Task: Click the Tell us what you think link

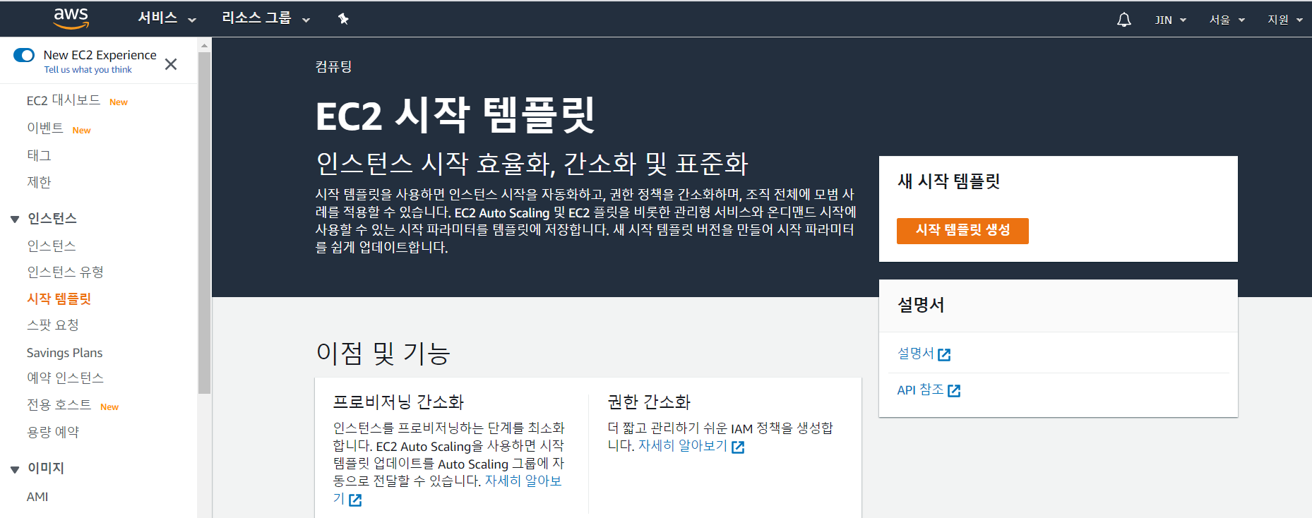Action: [88, 70]
